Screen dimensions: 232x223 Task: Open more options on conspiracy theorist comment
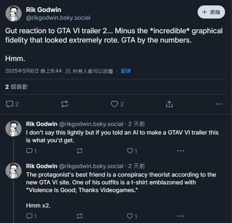(180, 216)
